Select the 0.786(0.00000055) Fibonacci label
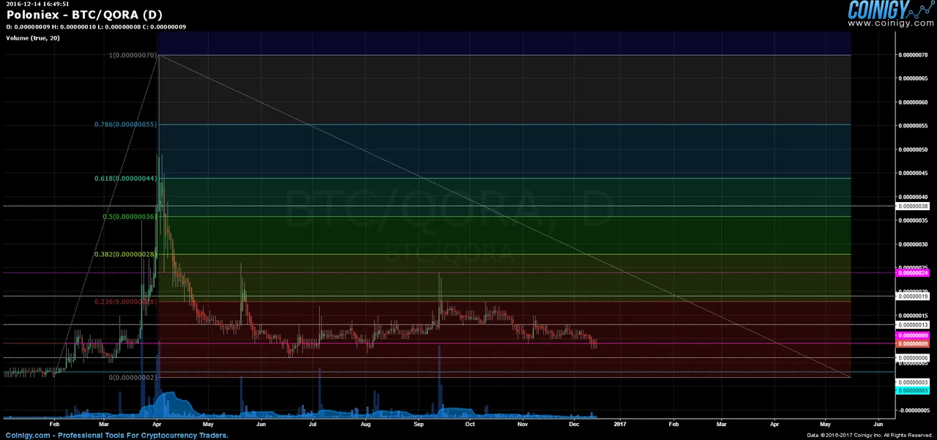The height and width of the screenshot is (440, 937). [125, 124]
